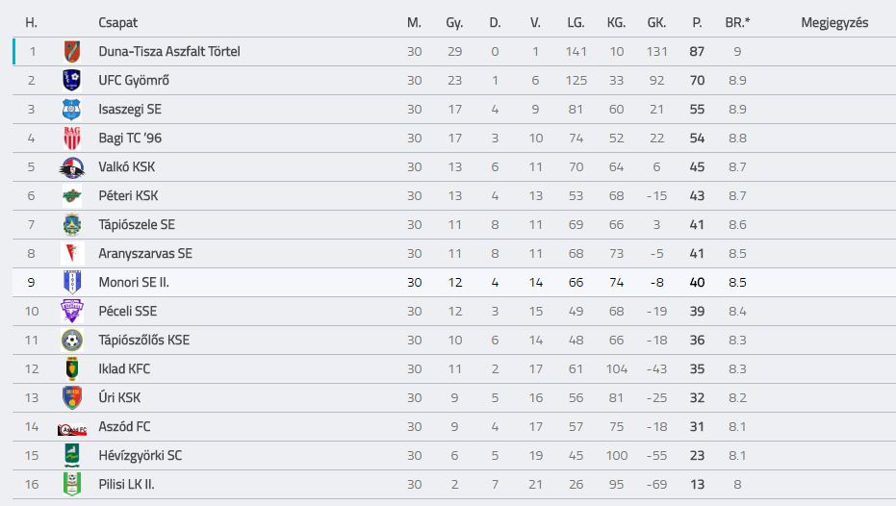The width and height of the screenshot is (896, 506).
Task: Click the Pilisi LK II. green crest
Action: click(x=72, y=484)
